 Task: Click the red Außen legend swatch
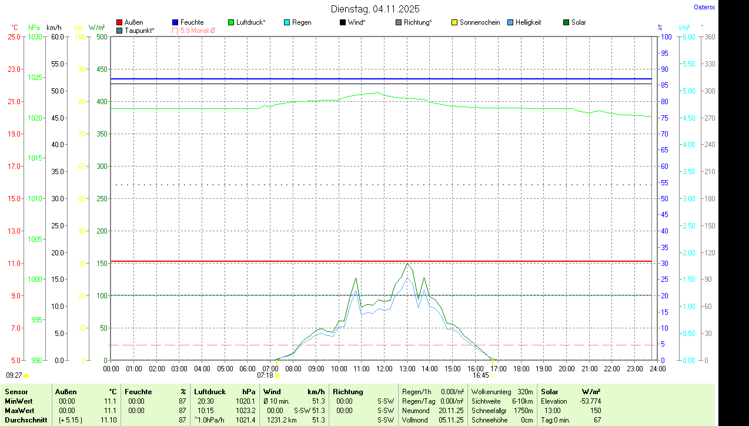[119, 22]
